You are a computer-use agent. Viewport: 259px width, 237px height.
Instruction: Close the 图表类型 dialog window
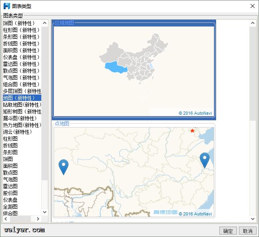pos(252,6)
